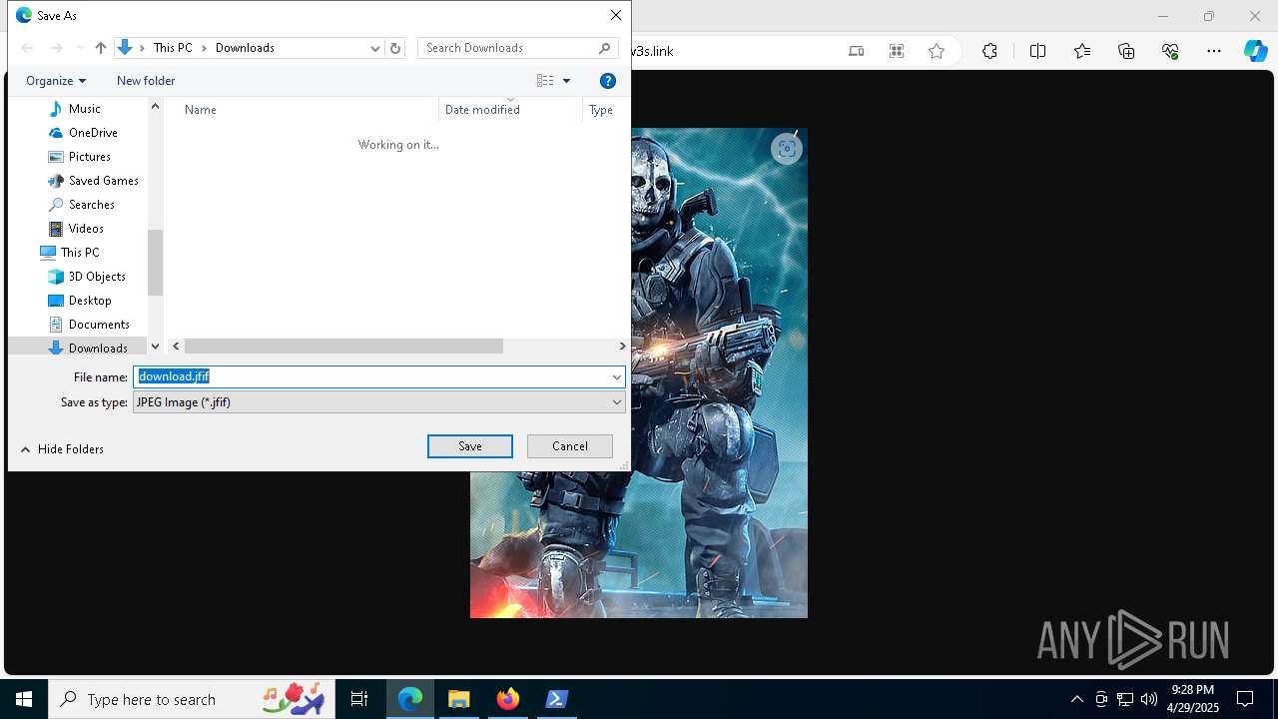Expand the File name history dropdown
This screenshot has width=1278, height=719.
pos(617,376)
